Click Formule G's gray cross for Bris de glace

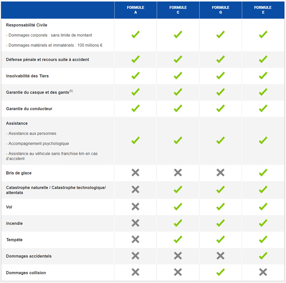click(x=220, y=173)
